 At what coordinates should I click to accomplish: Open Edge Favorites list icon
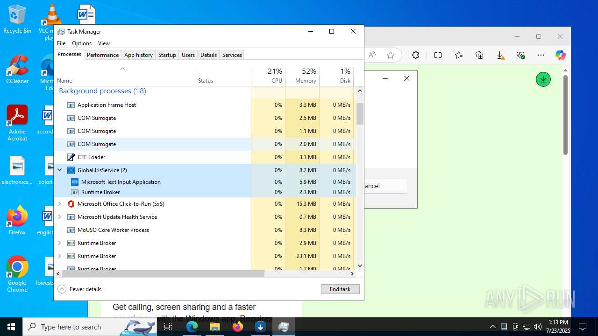(459, 55)
